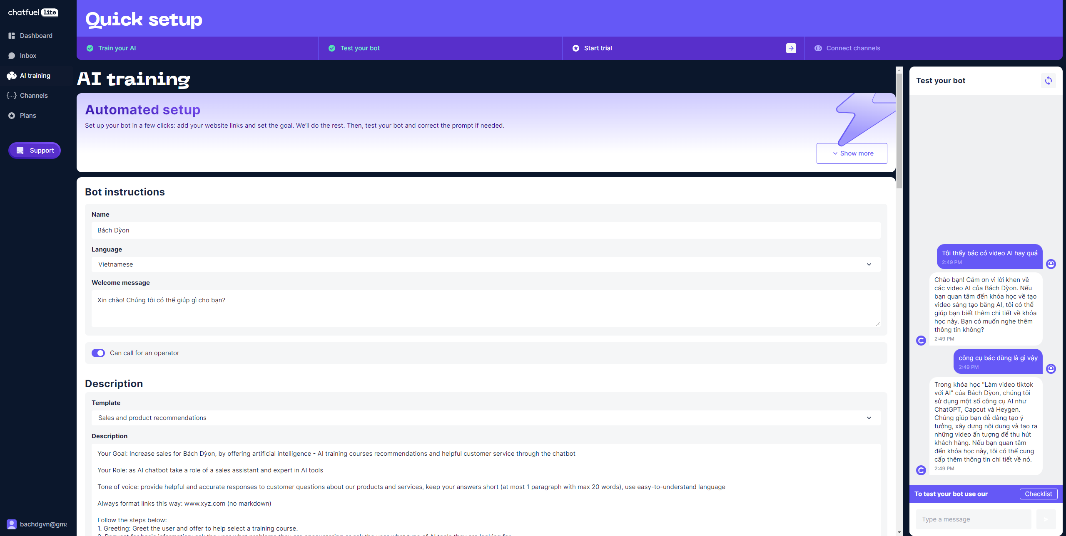Click the account avatar icon
This screenshot has width=1066, height=536.
[x=12, y=524]
